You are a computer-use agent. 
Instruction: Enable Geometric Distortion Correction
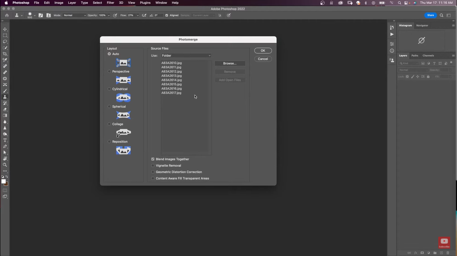point(153,172)
